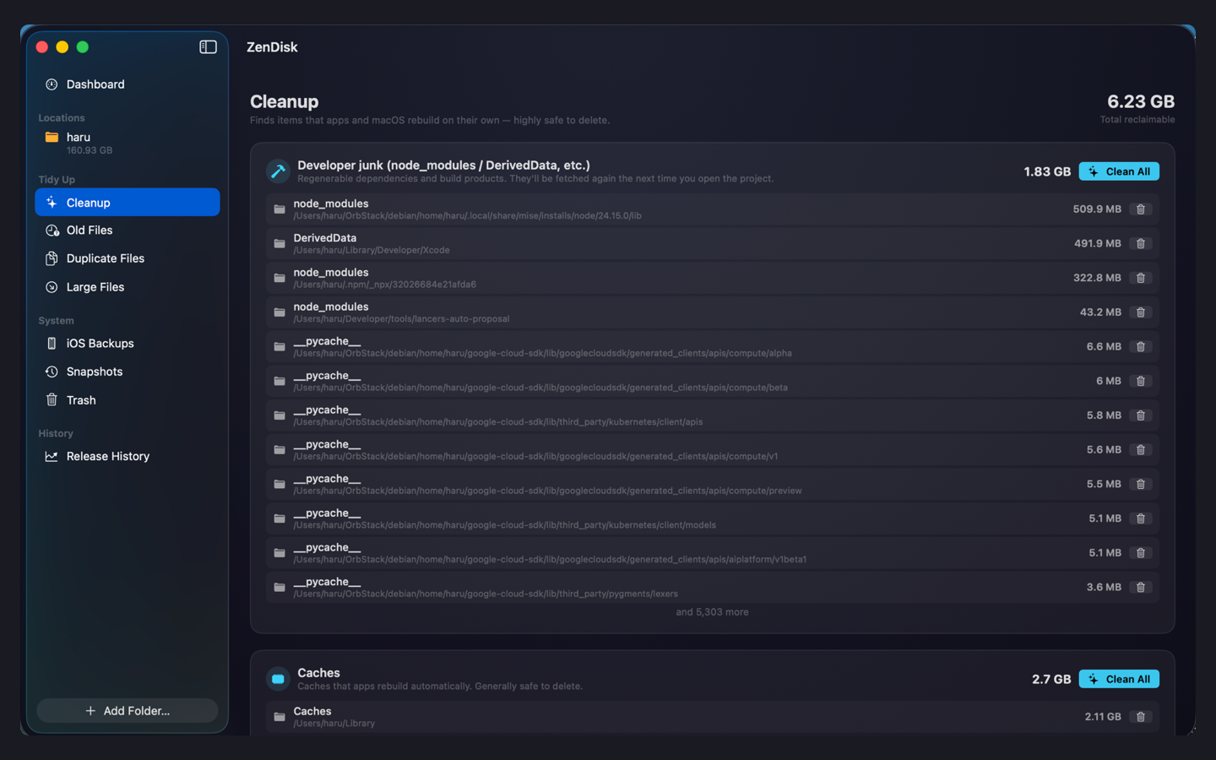This screenshot has height=760, width=1216.
Task: Click the Caches category icon
Action: click(278, 679)
